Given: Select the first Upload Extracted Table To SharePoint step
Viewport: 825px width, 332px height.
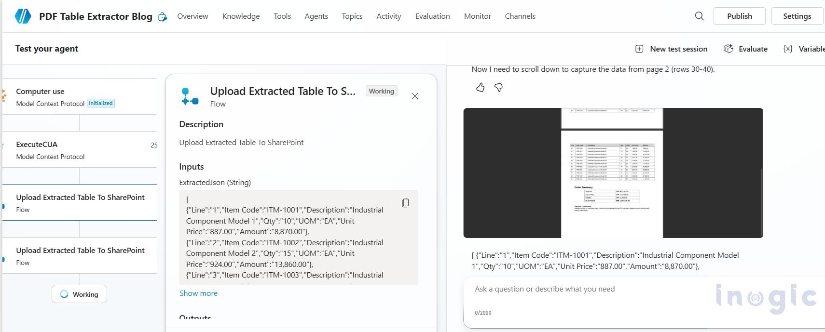Looking at the screenshot, I should tap(80, 202).
